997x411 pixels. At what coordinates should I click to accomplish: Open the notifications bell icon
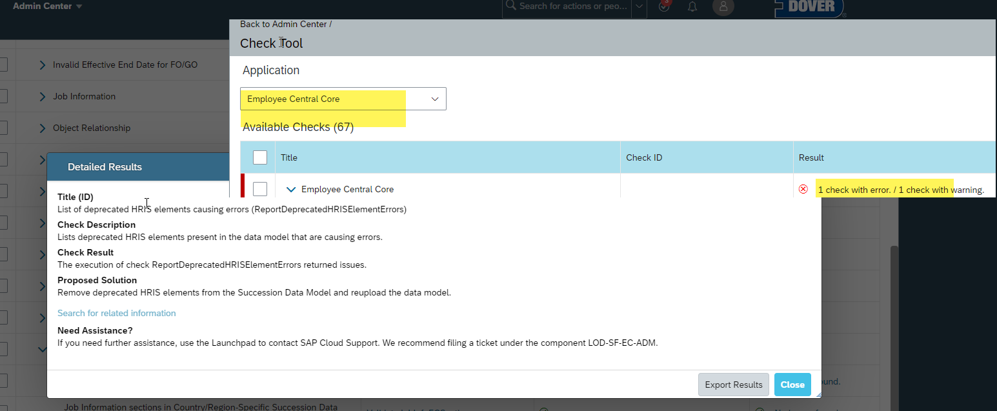coord(692,6)
